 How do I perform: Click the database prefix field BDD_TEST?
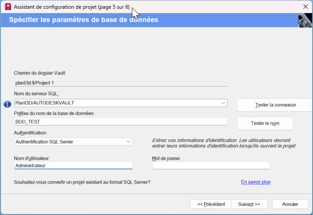(x=121, y=121)
